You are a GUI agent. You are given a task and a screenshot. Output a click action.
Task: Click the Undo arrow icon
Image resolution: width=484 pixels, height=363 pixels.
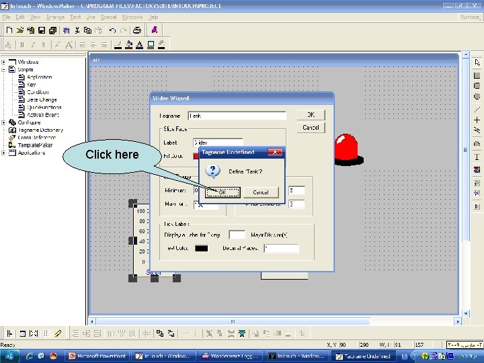pos(112,30)
